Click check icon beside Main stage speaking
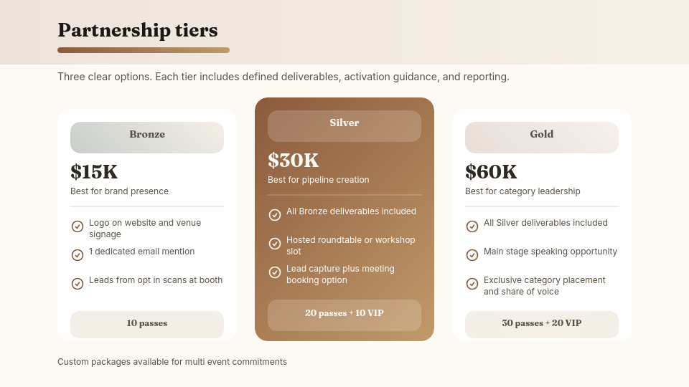 (472, 255)
